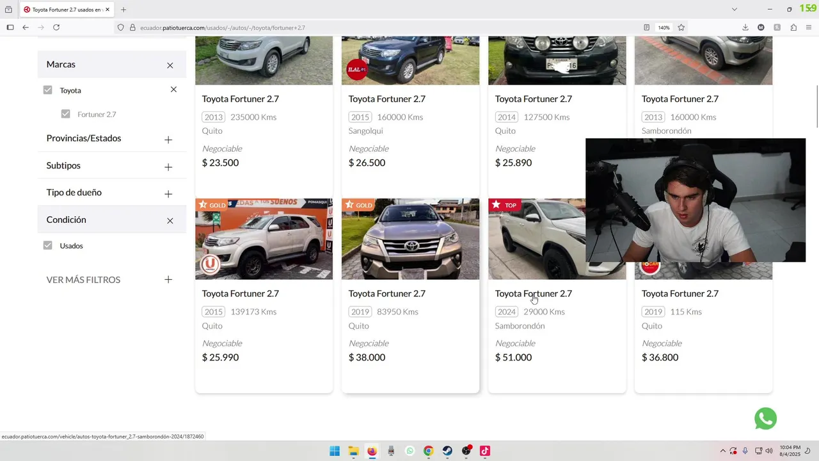
Task: Open TikTok app from the taskbar
Action: pos(485,451)
